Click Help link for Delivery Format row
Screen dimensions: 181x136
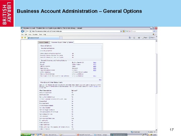click(x=95, y=66)
